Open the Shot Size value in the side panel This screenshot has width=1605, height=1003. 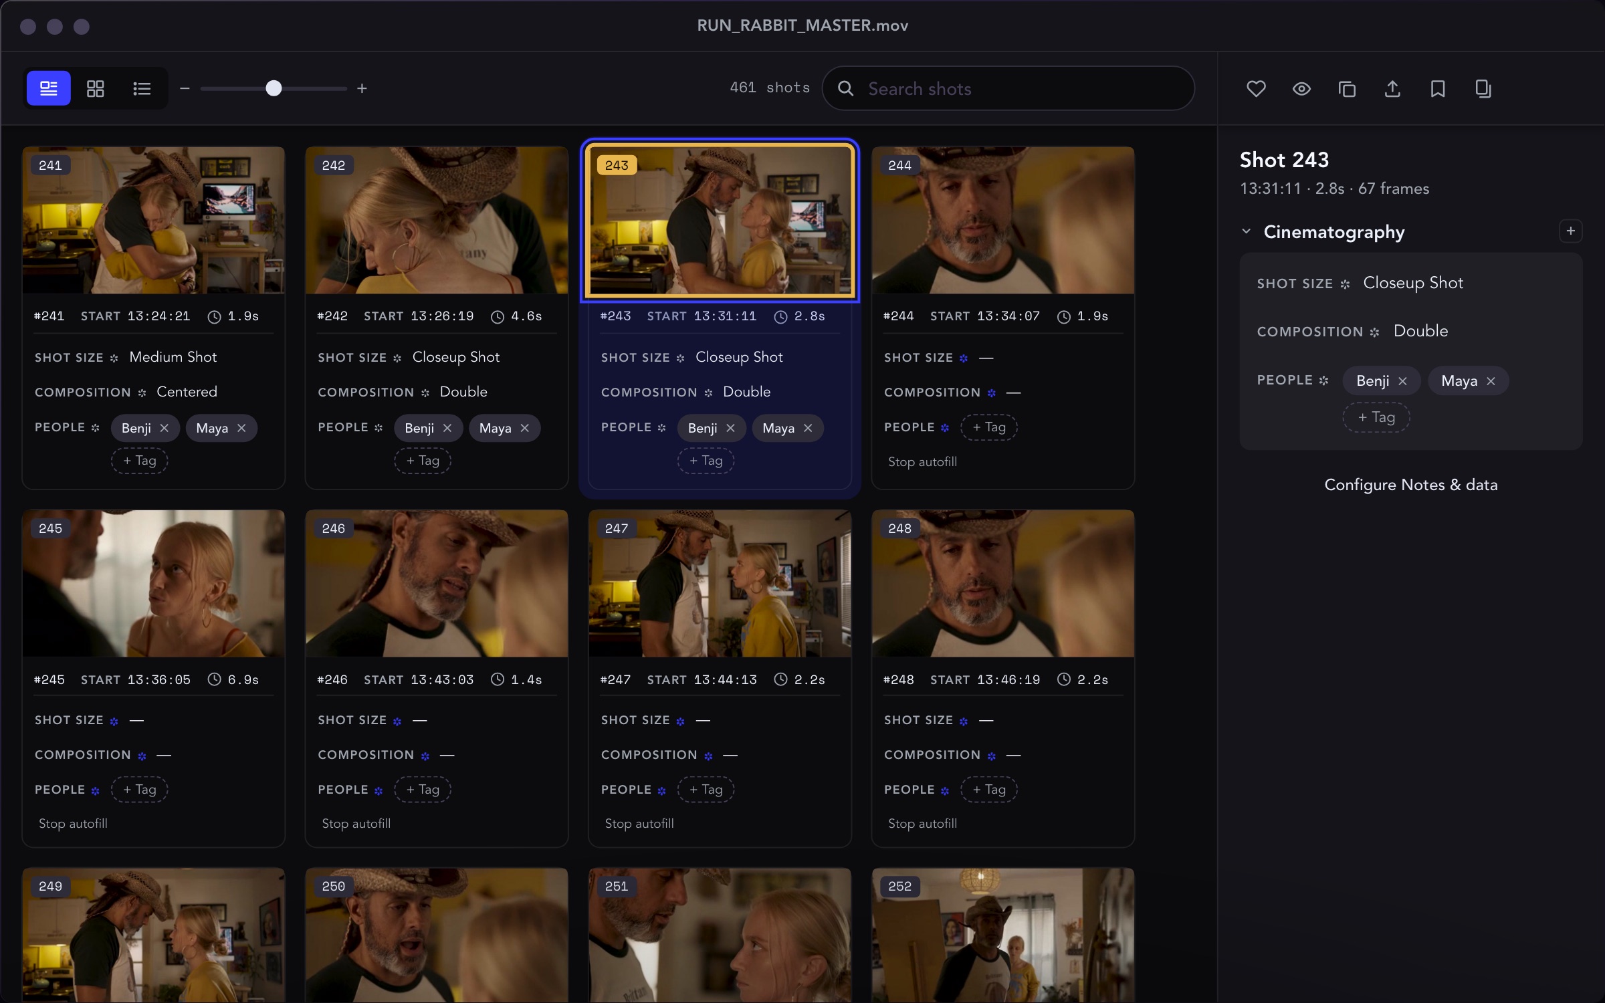click(1413, 283)
